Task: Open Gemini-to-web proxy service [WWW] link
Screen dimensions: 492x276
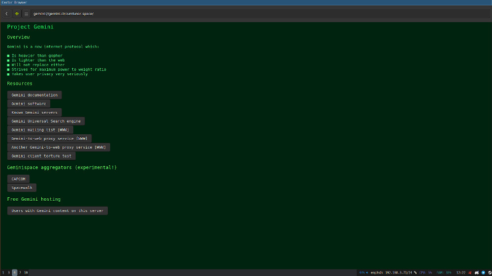Action: (49, 138)
